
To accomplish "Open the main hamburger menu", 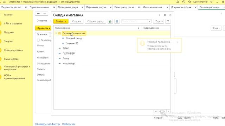I will coord(4,2).
